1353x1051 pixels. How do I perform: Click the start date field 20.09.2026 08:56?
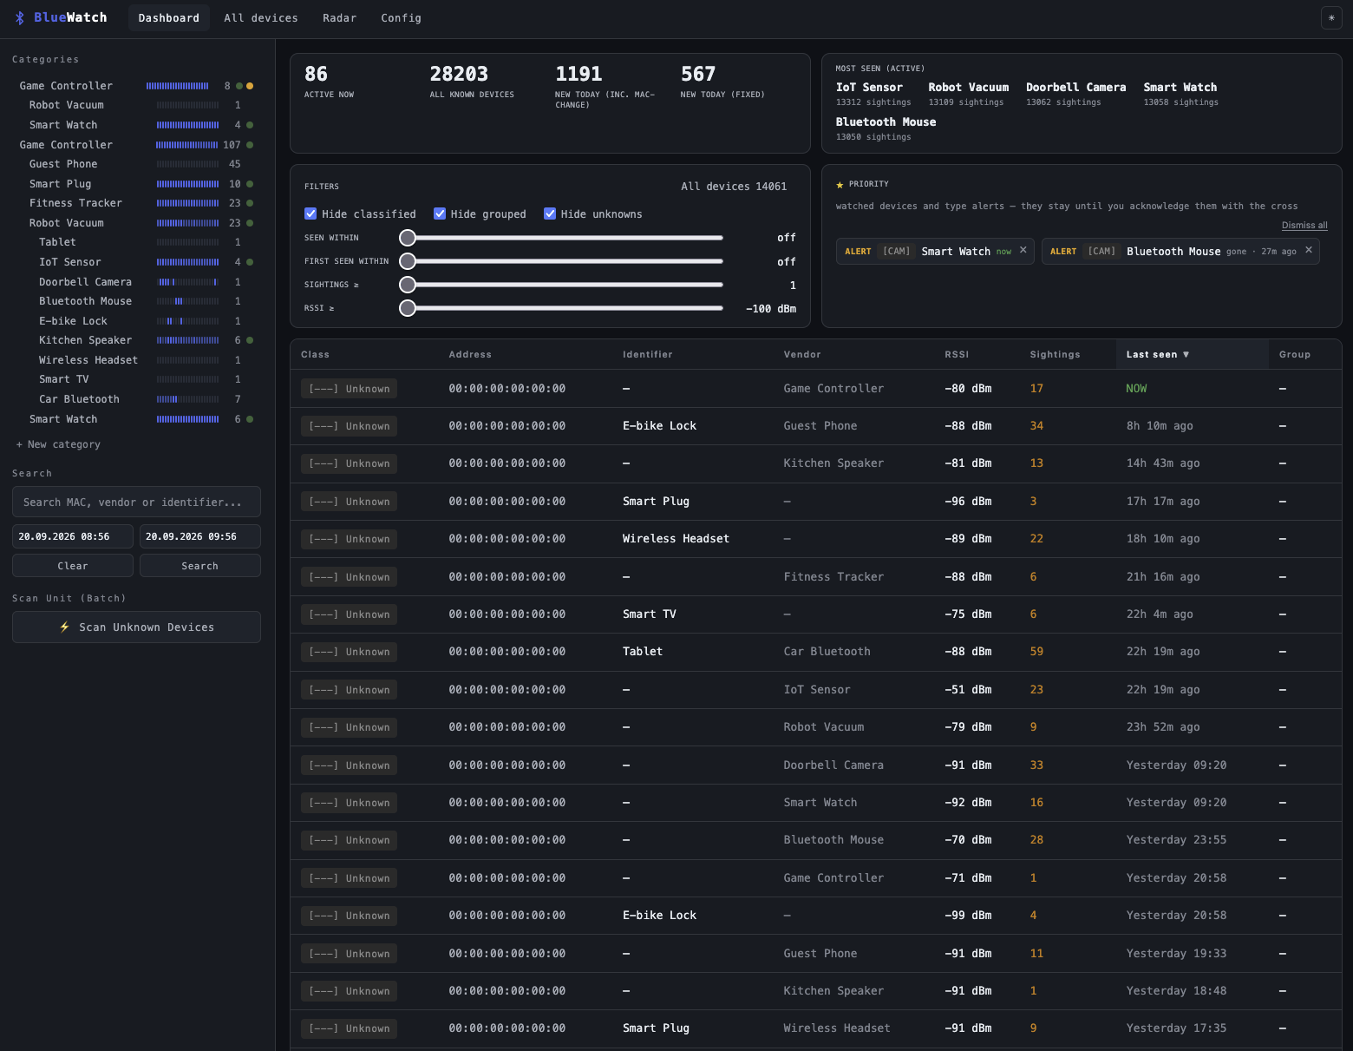[73, 536]
